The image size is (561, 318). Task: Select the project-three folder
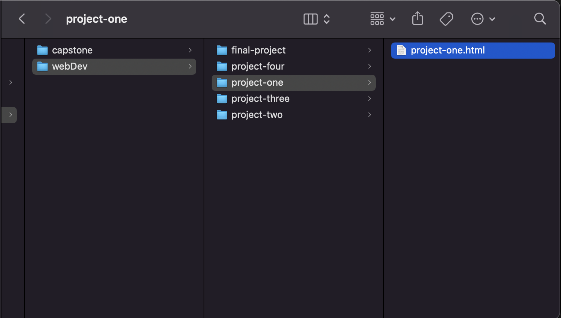coord(260,99)
